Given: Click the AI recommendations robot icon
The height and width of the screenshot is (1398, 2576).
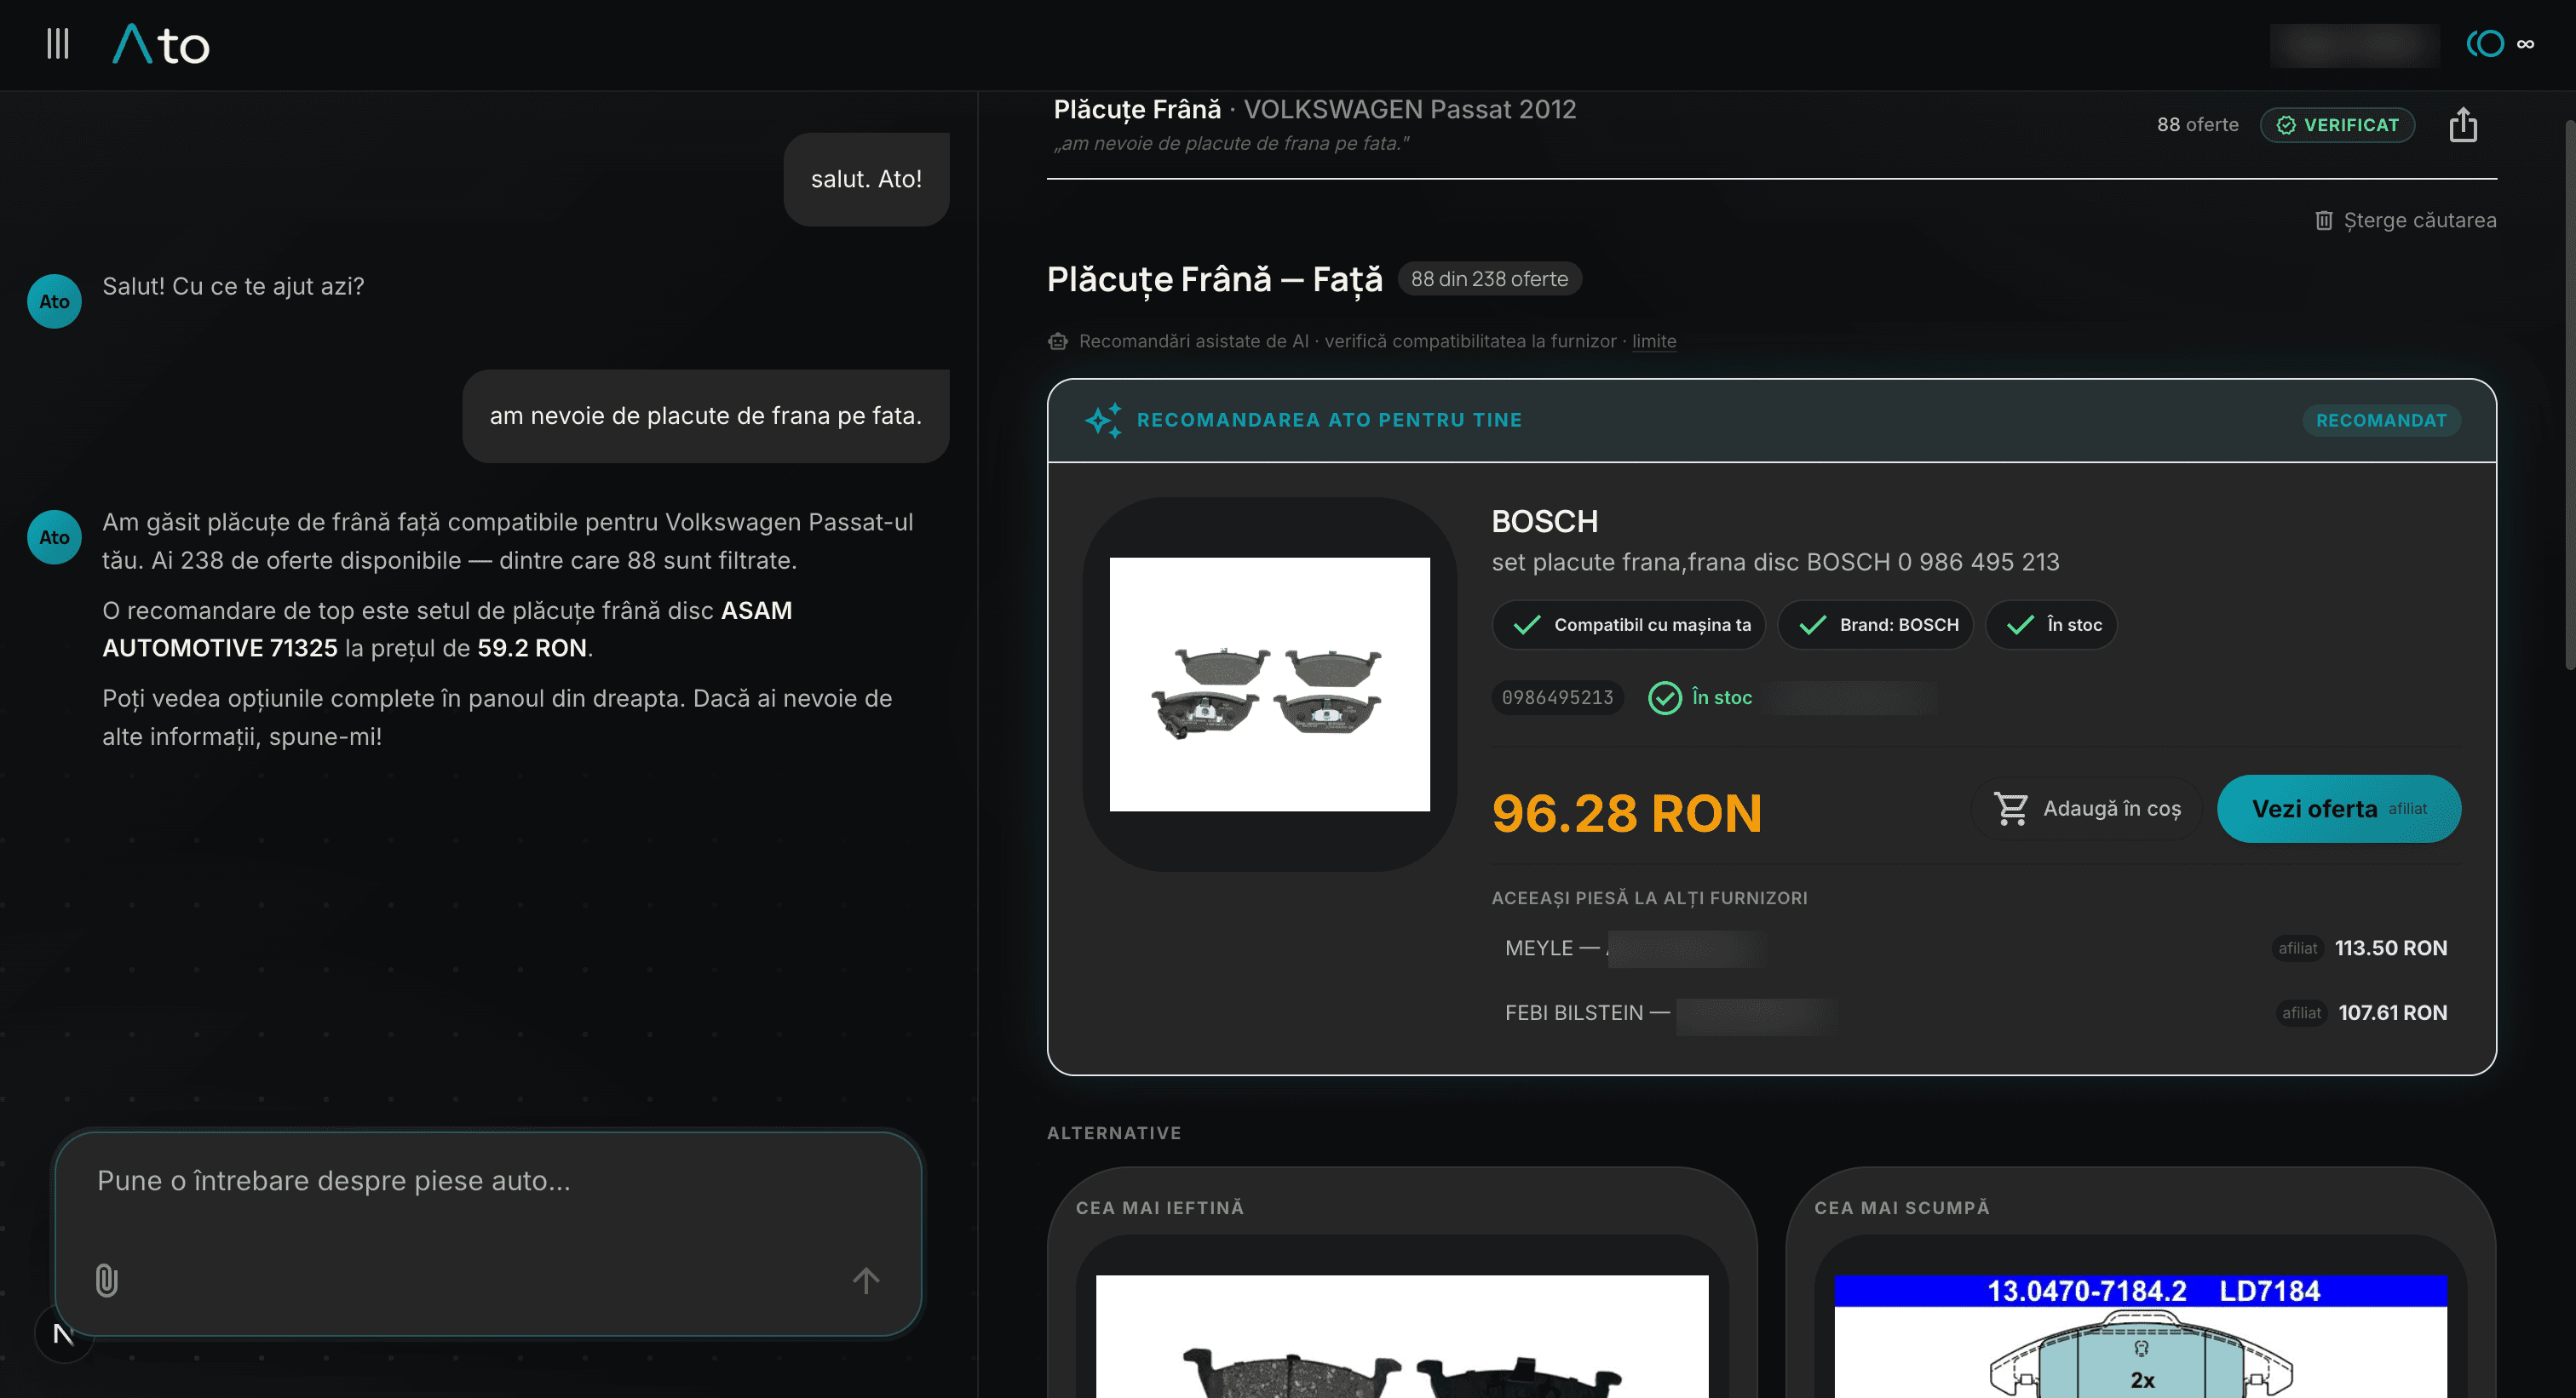Looking at the screenshot, I should coord(1057,341).
